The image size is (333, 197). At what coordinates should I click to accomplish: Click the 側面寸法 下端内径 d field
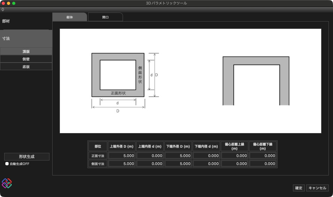pos(206,164)
